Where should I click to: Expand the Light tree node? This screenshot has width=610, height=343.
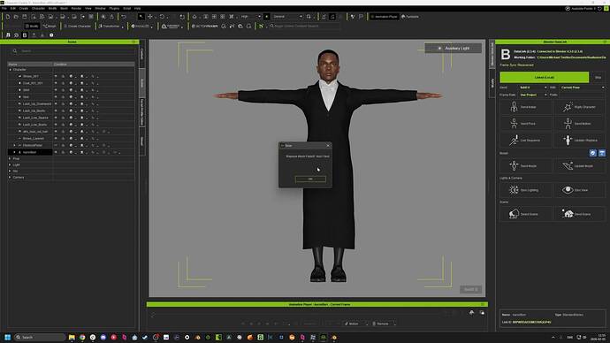(10, 165)
